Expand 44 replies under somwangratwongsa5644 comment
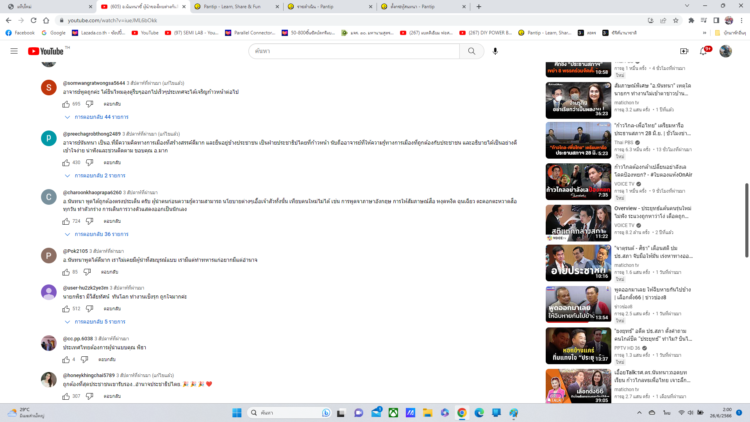 (96, 117)
